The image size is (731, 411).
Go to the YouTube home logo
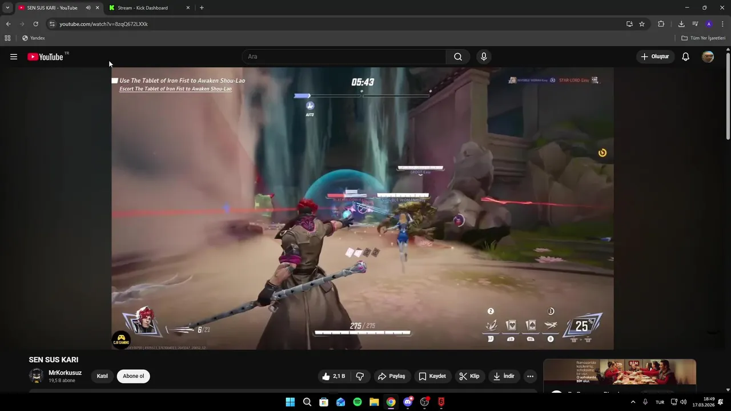45,57
